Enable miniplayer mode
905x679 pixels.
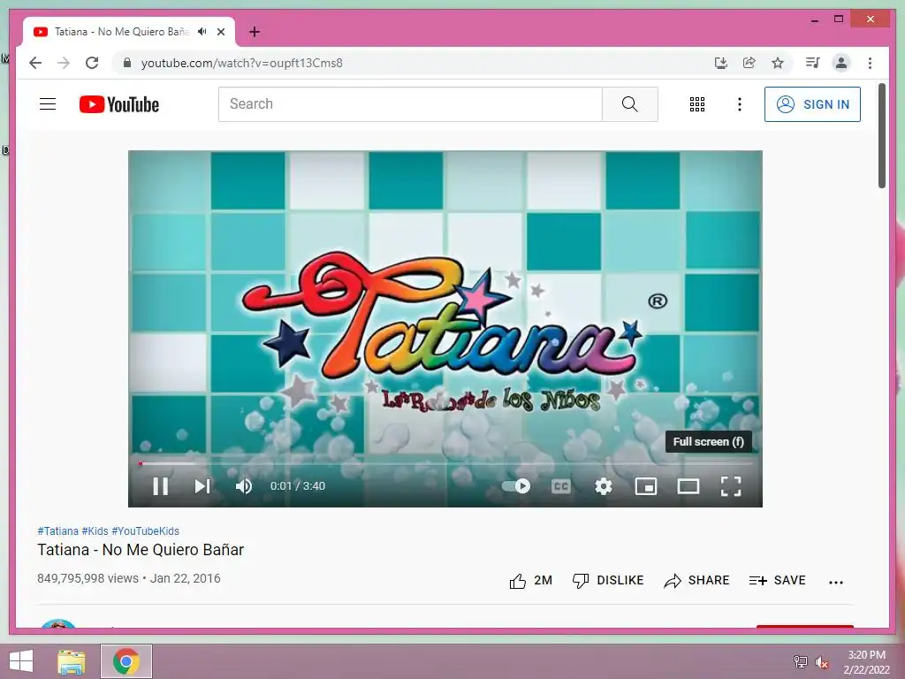(646, 486)
